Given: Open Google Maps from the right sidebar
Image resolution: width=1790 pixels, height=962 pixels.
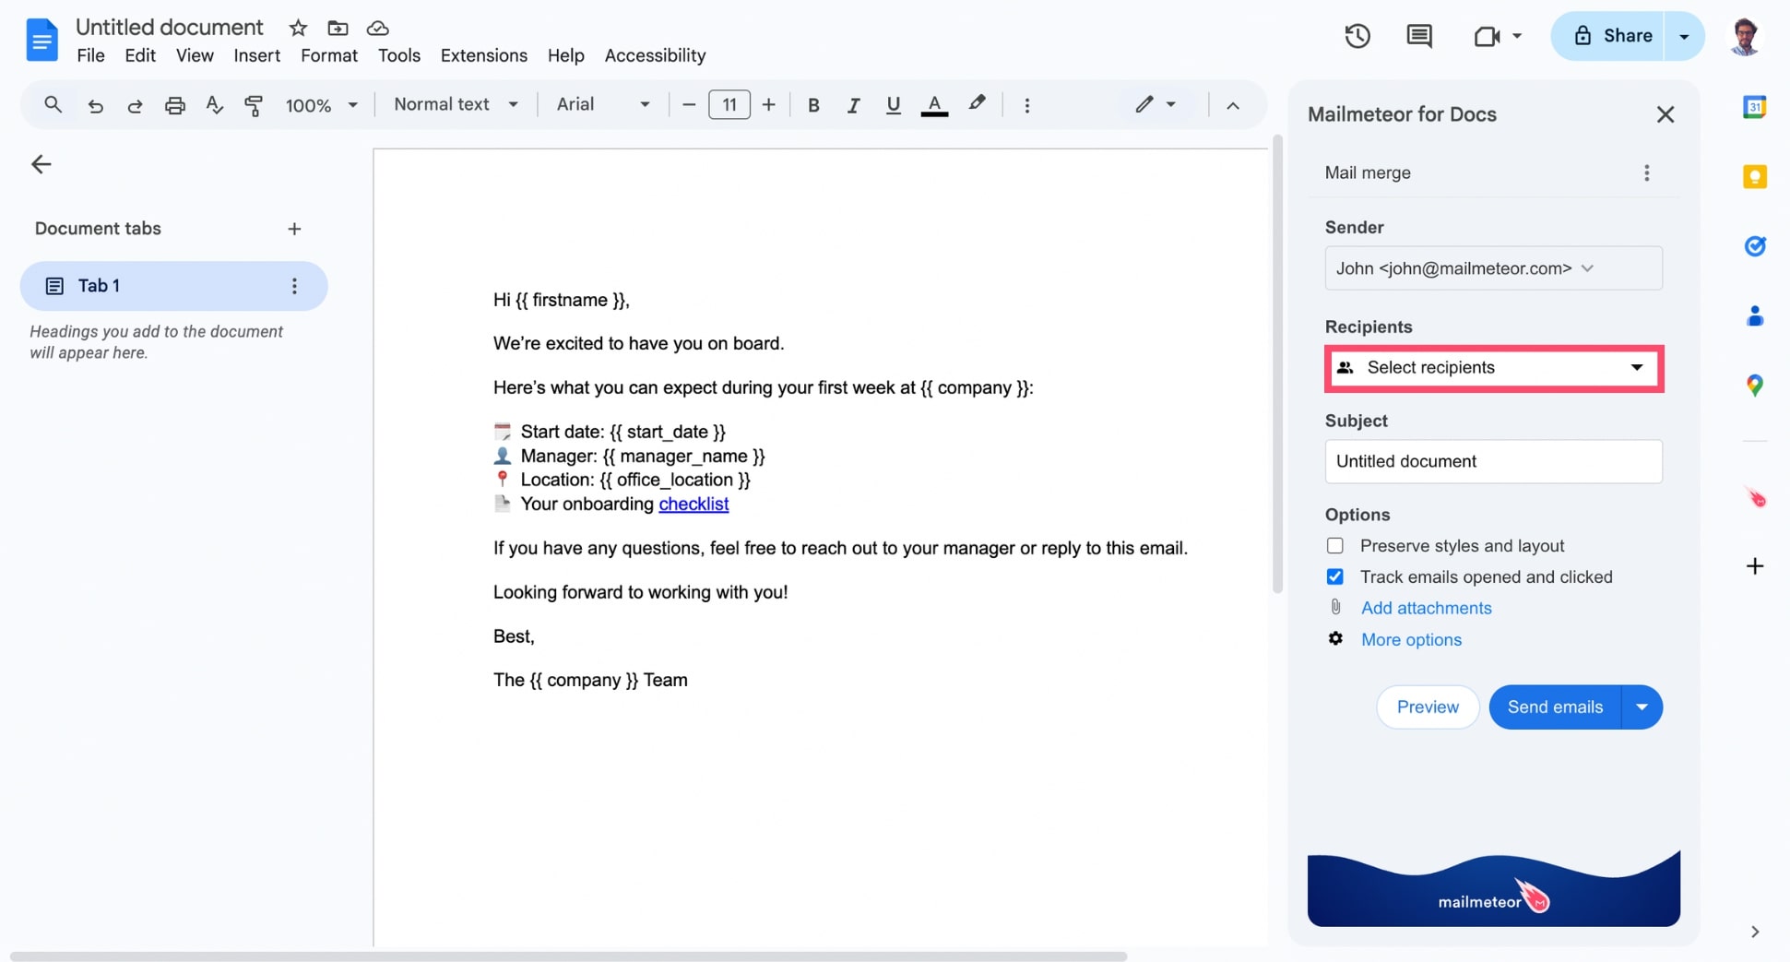Looking at the screenshot, I should [x=1756, y=385].
